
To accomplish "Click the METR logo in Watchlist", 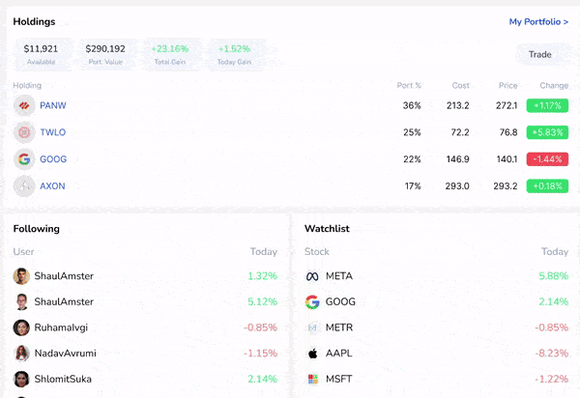I will coord(312,327).
